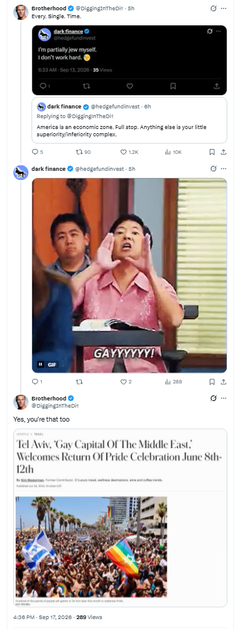Share Brotherhood's first post
Image resolution: width=237 pixels, height=630 pixels.
[223, 152]
